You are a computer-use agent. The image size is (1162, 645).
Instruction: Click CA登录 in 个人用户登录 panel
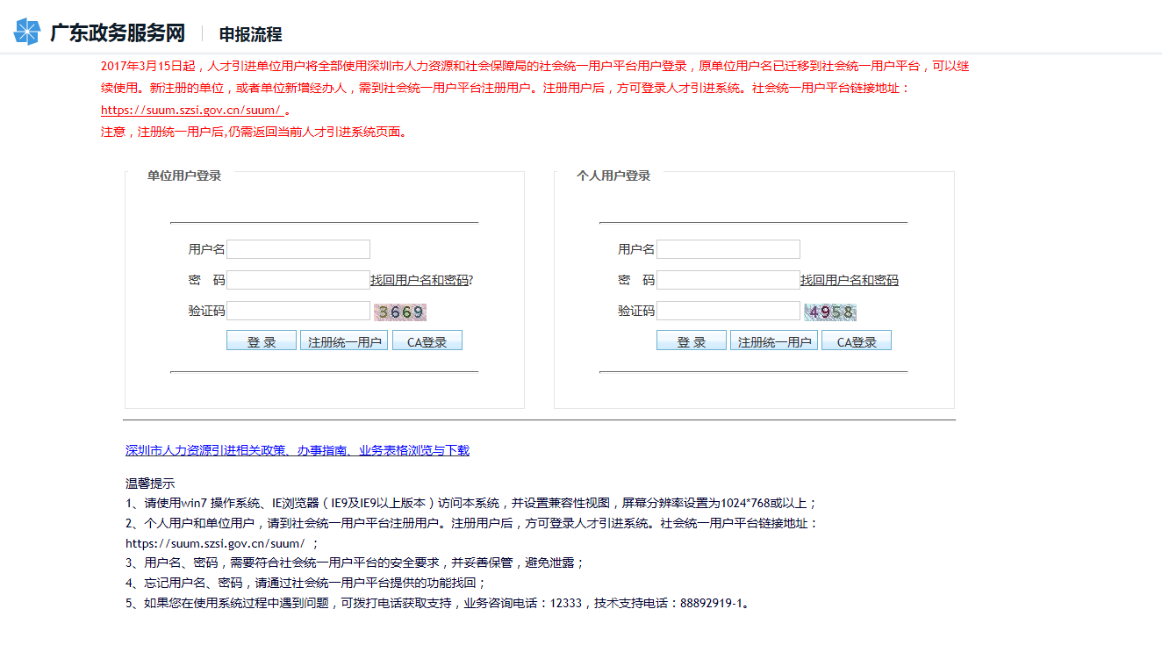(x=857, y=341)
